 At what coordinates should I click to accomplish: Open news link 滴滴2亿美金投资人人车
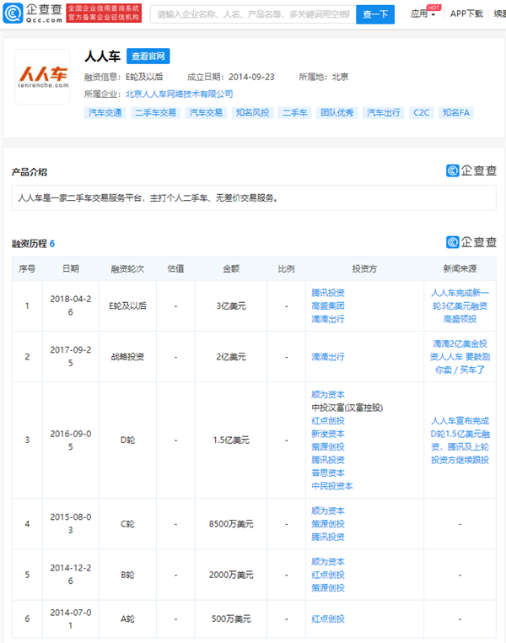(460, 357)
